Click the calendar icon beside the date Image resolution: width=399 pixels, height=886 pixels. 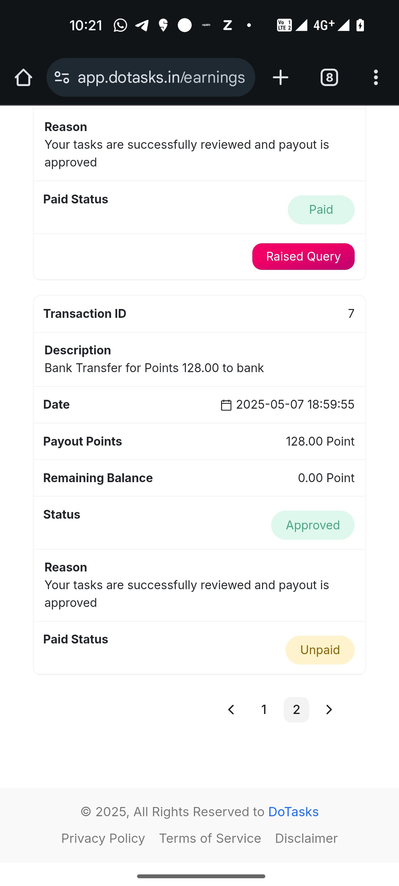pos(226,405)
